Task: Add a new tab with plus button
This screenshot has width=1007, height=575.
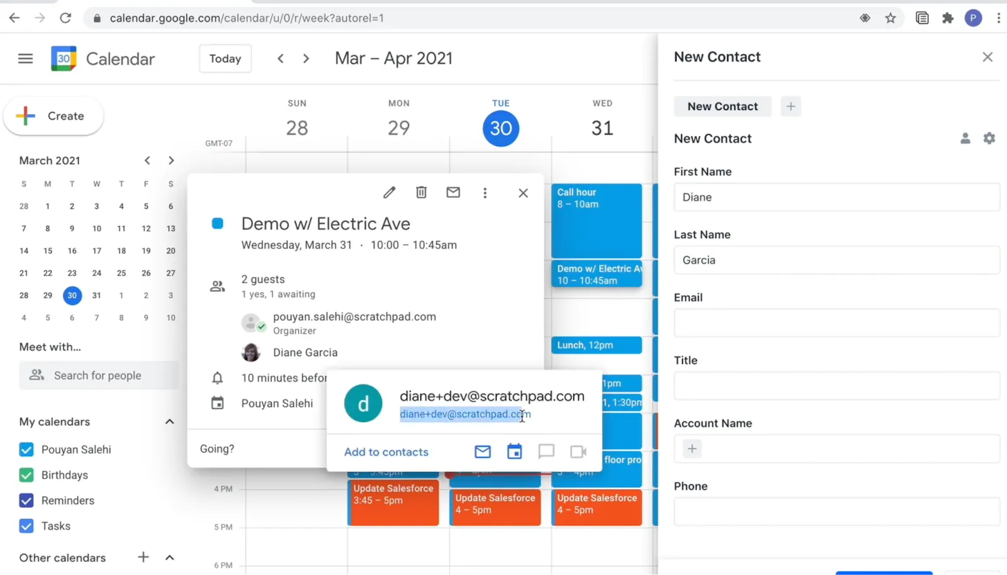Action: pyautogui.click(x=791, y=106)
